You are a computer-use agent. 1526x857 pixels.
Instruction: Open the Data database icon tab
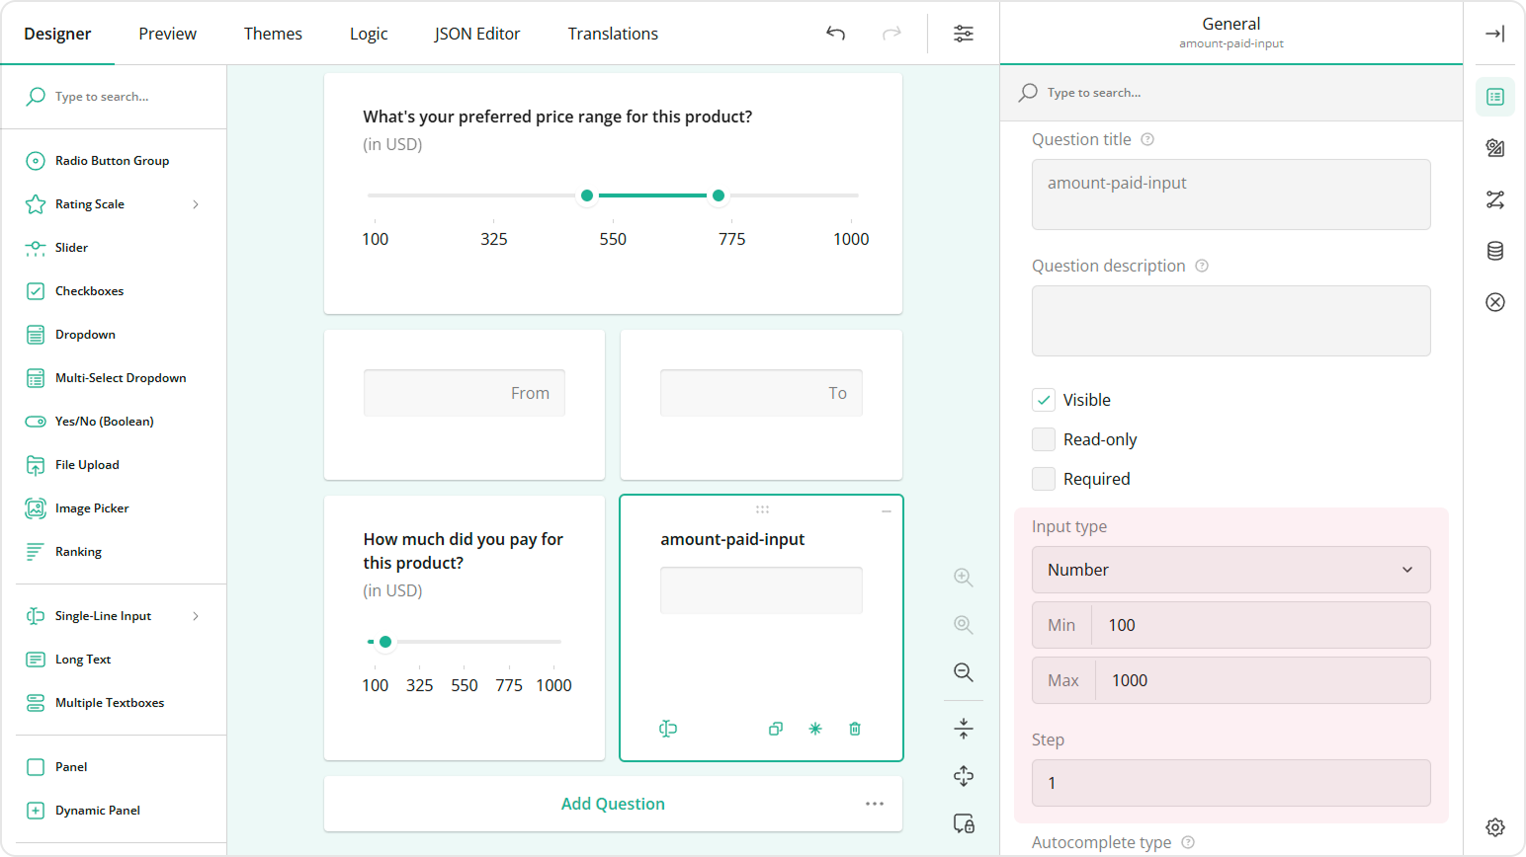point(1494,251)
